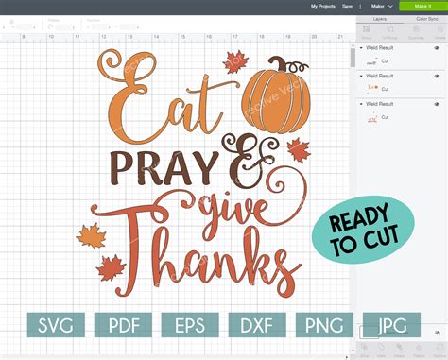Select the second Weld Result thumbnail with pumpkin
The image size is (448, 360).
coord(372,89)
